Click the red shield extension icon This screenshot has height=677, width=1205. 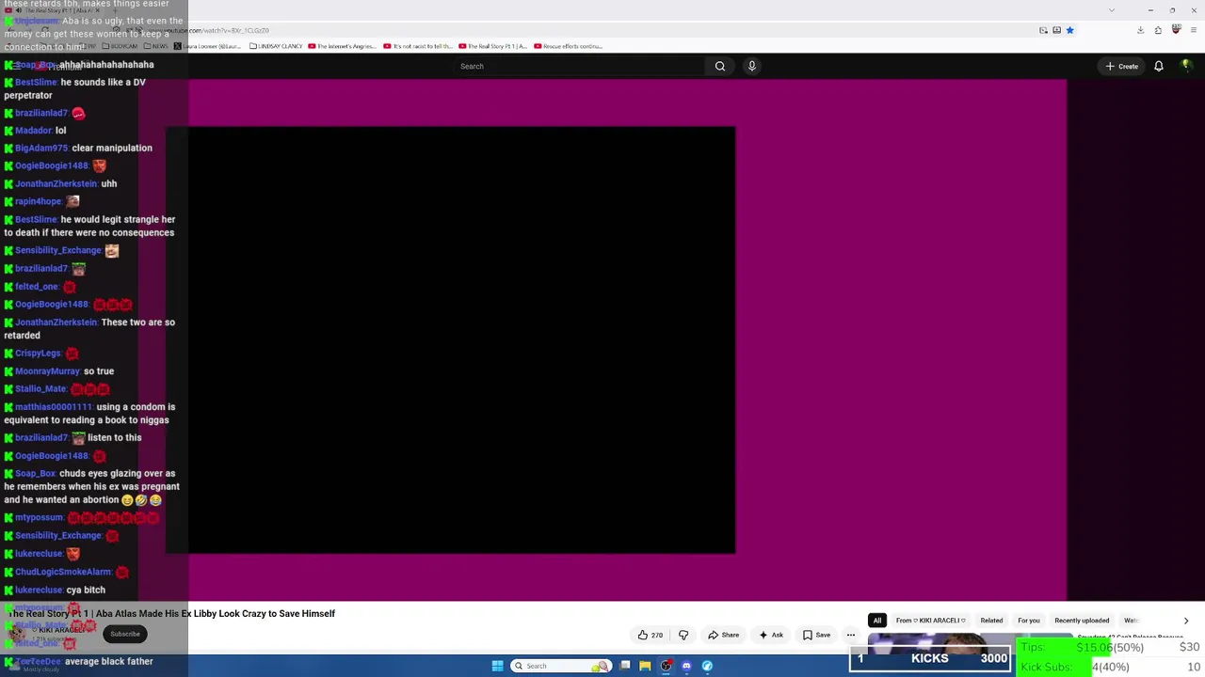coord(1177,30)
